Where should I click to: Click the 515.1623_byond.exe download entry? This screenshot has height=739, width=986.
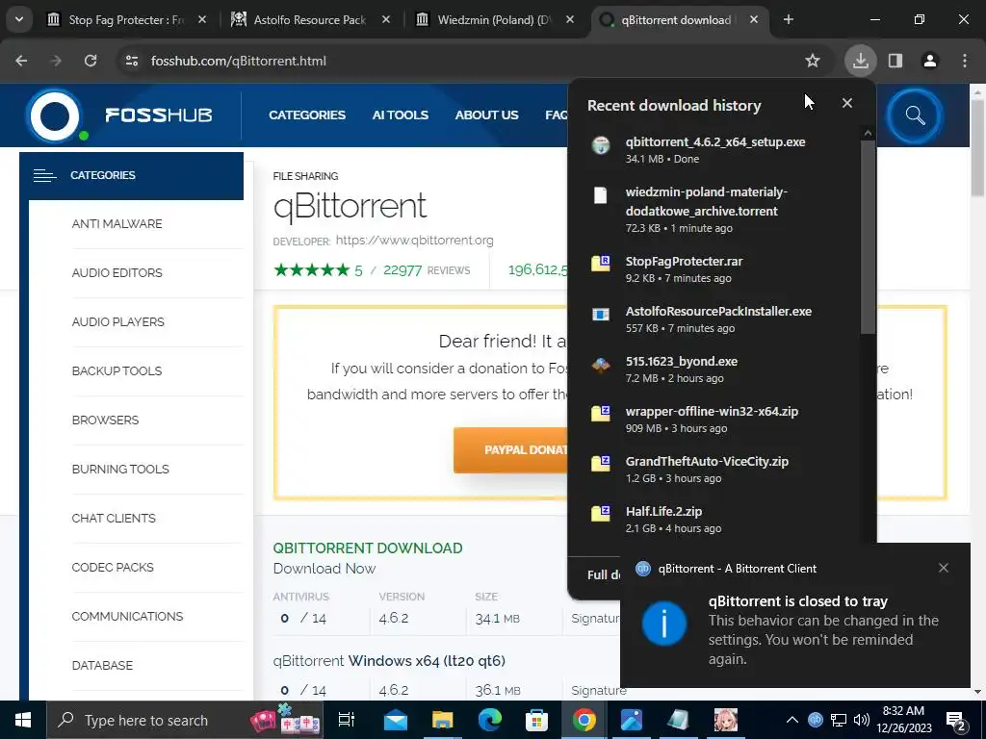click(x=714, y=369)
